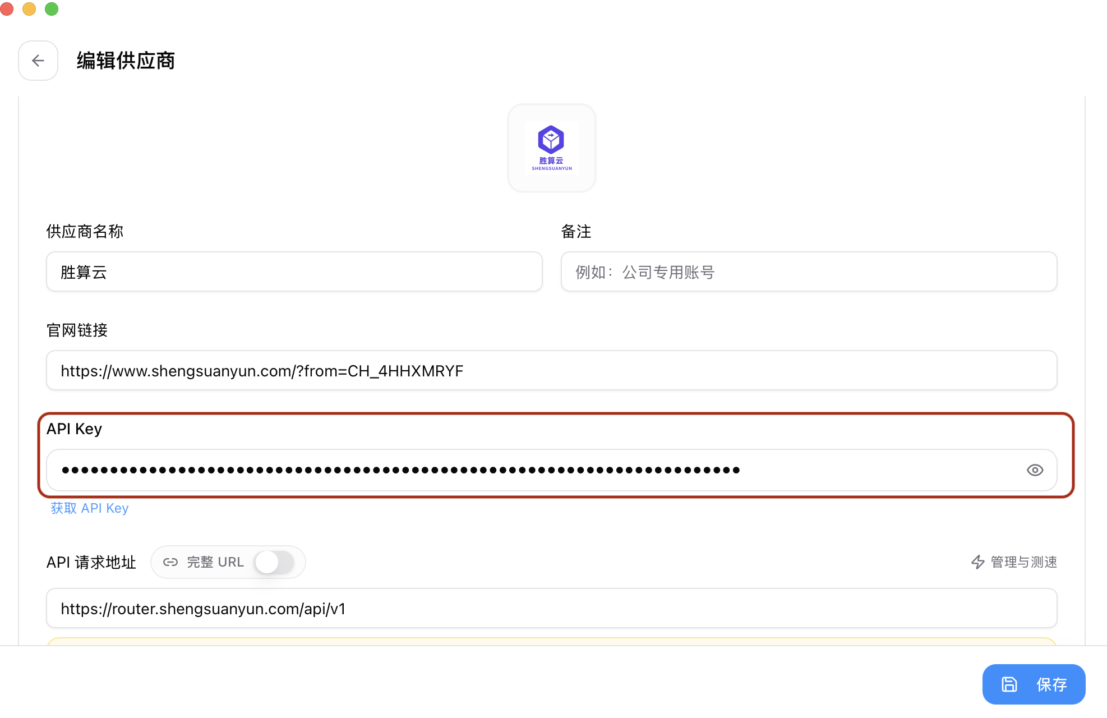Maximize the window with green button
This screenshot has height=718, width=1107.
point(52,9)
